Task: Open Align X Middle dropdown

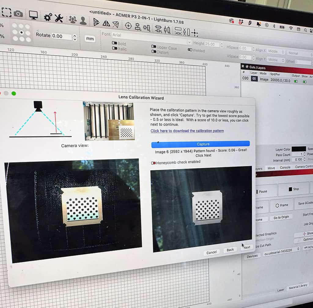Action: point(276,51)
